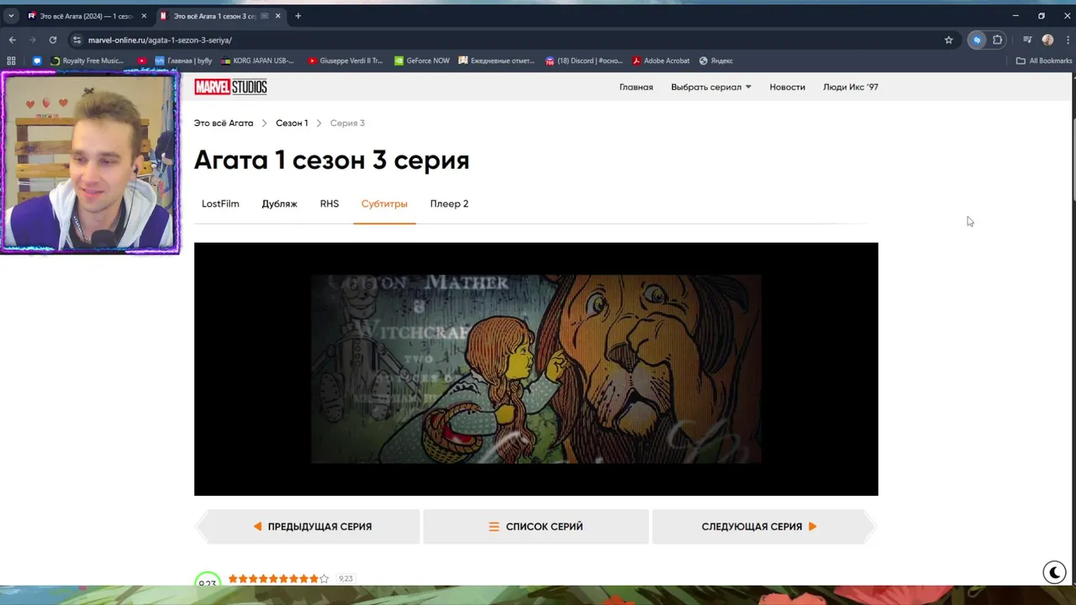The width and height of the screenshot is (1076, 605).
Task: Close the 'Это всё Агата 1 сезон 3' tab
Action: click(278, 16)
